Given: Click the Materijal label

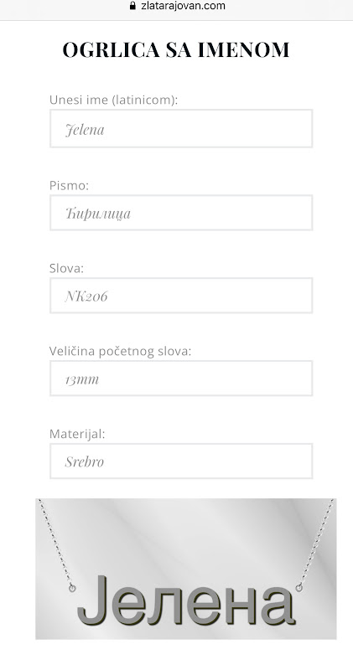Looking at the screenshot, I should [77, 434].
